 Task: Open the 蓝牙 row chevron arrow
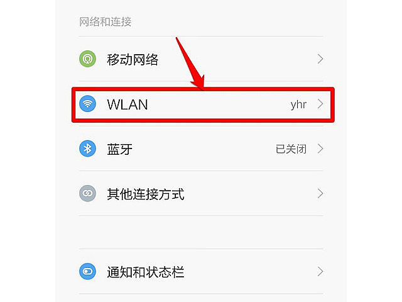(x=320, y=148)
